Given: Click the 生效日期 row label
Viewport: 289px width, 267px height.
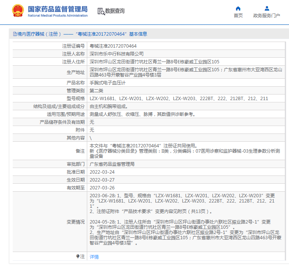Looking at the screenshot, I should coord(76,180).
